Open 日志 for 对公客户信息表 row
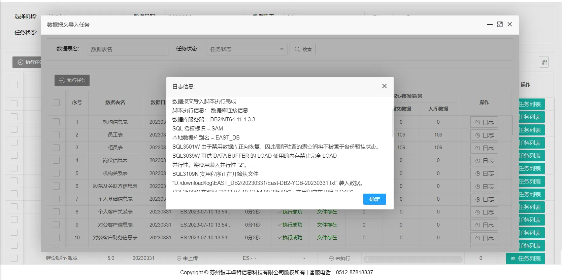This screenshot has height=280, width=562. pos(484,225)
